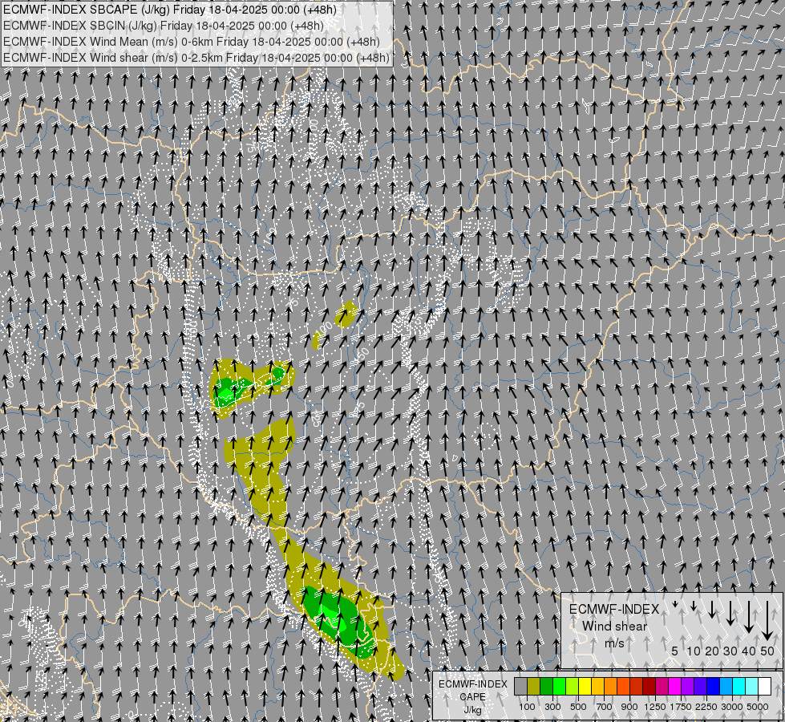Click the pink-magenta swatch right of 1250 tick

pyautogui.click(x=662, y=686)
